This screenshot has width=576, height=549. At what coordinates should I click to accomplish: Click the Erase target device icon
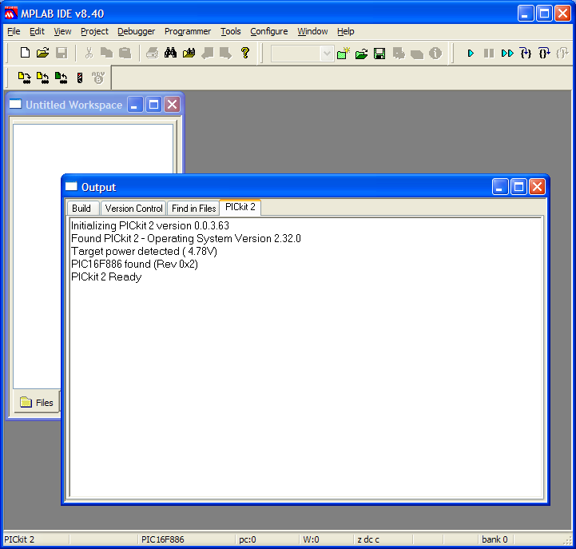click(80, 78)
